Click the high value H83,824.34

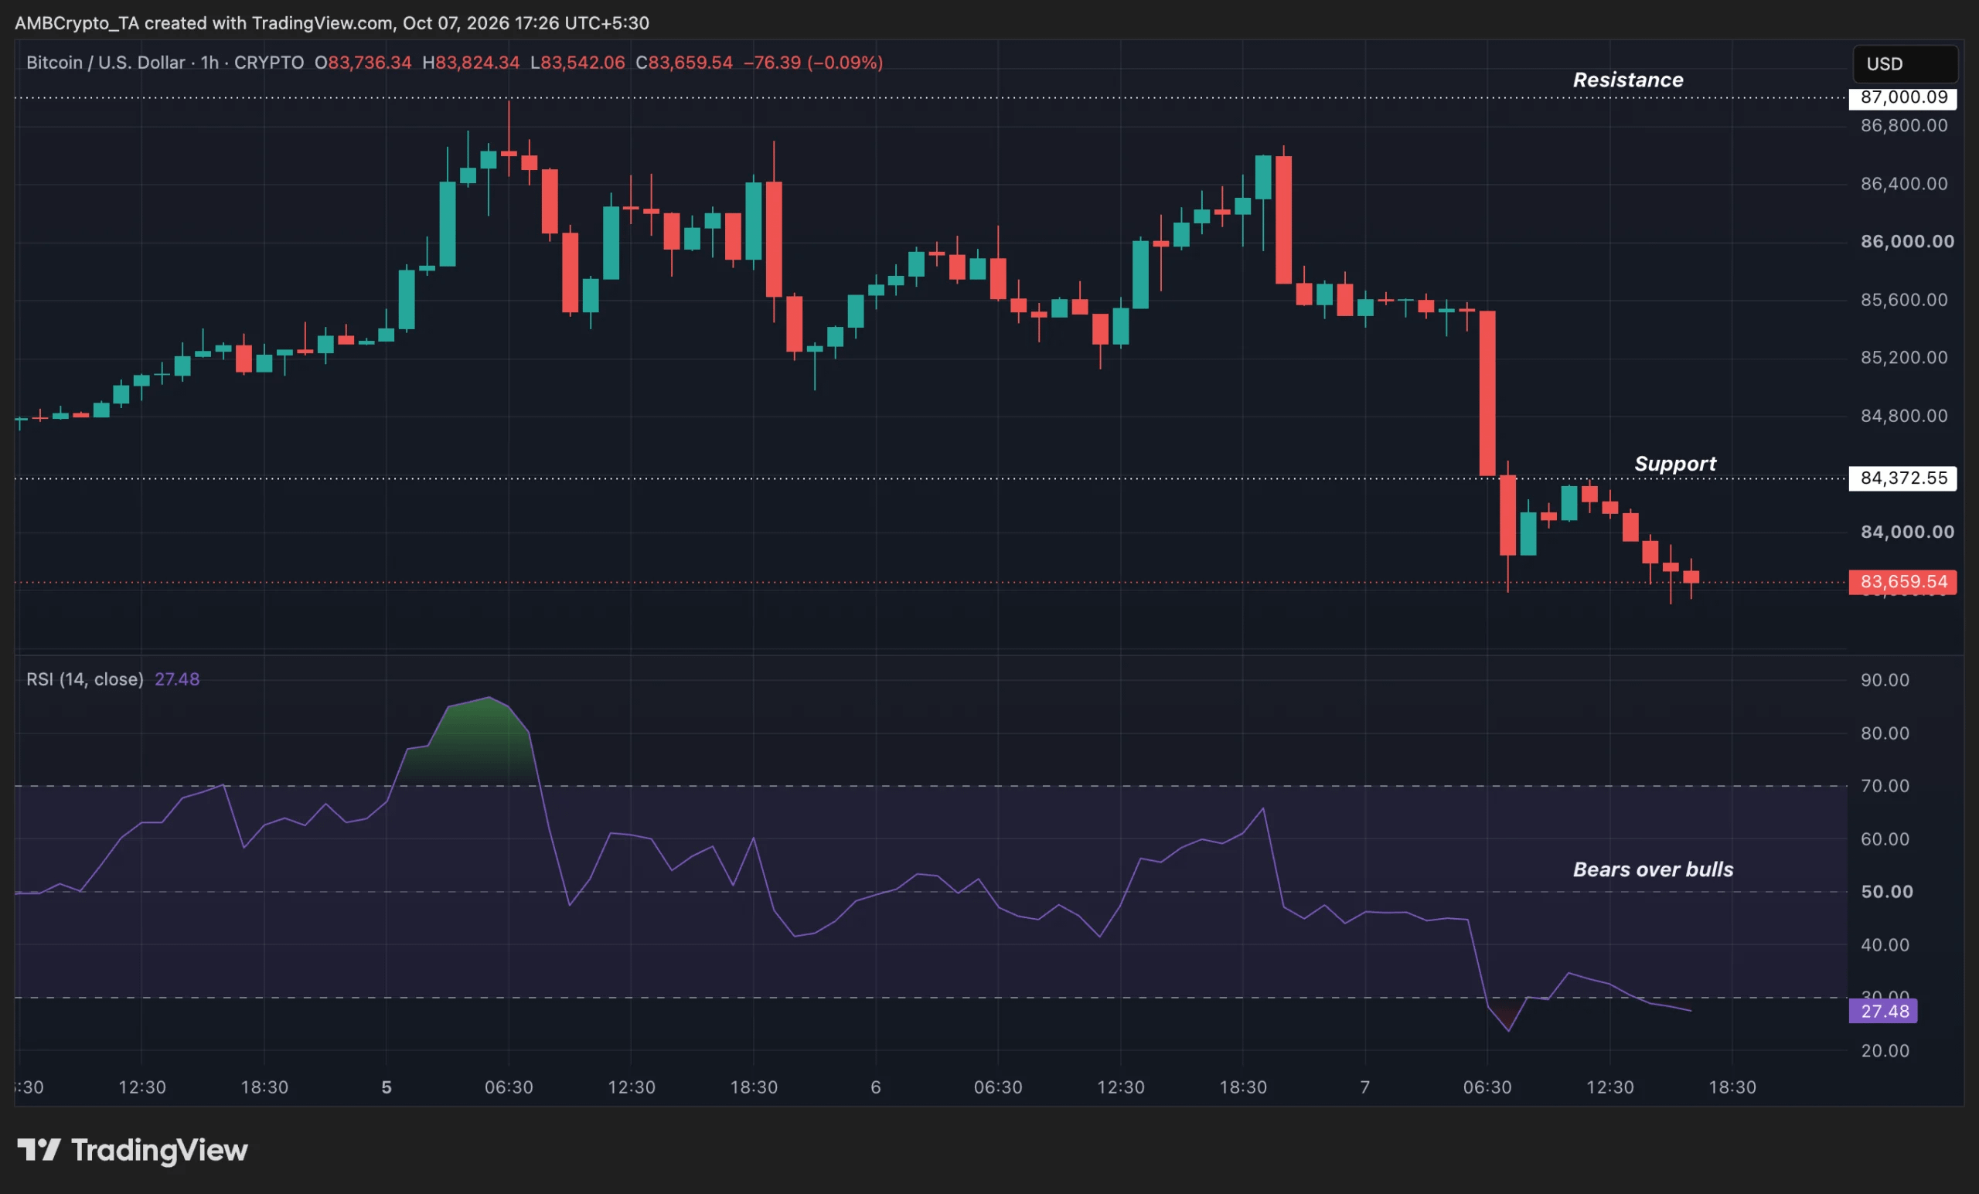471,63
